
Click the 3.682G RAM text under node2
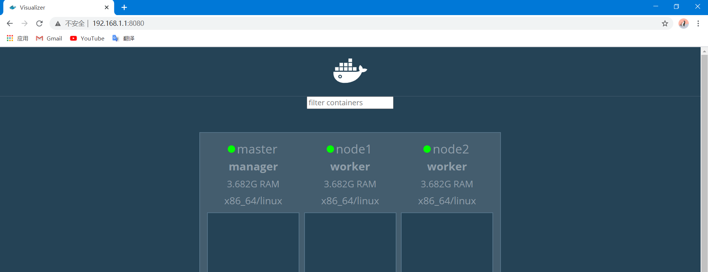click(x=447, y=184)
